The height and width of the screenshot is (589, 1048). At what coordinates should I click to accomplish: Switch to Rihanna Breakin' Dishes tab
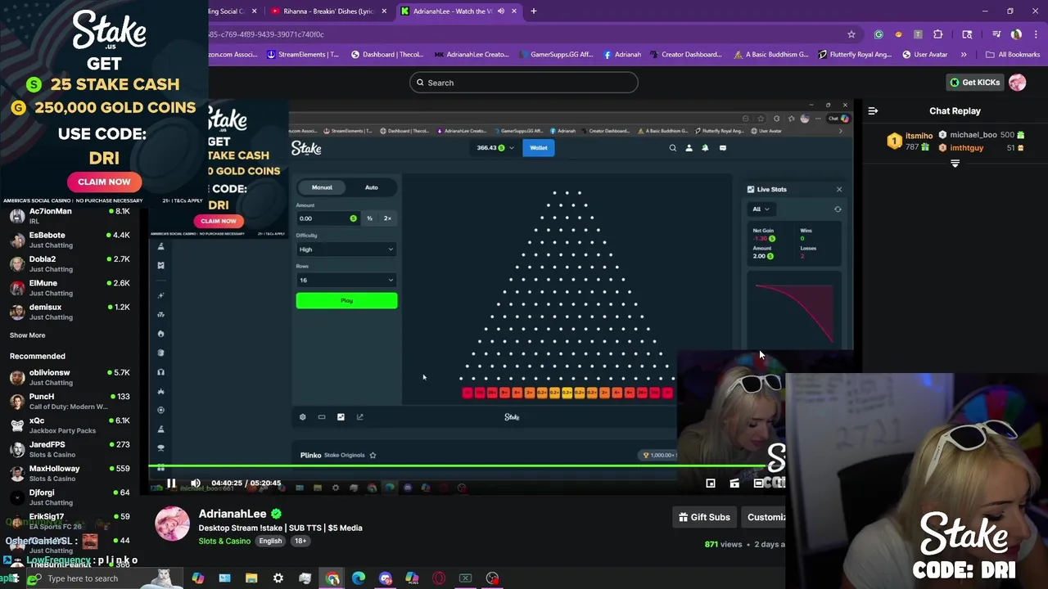pyautogui.click(x=328, y=11)
